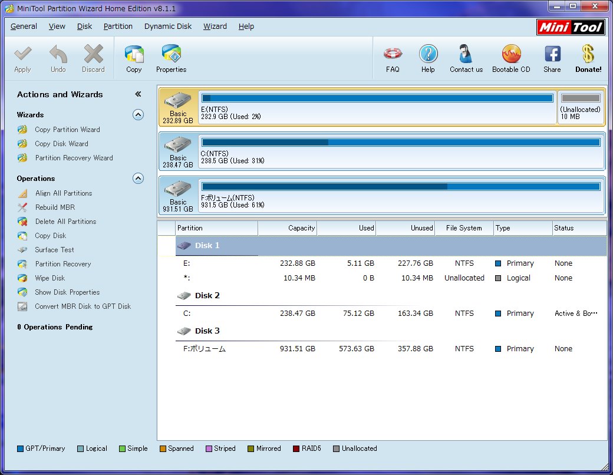The image size is (613, 475).
Task: Collapse the Operations section
Action: (138, 179)
